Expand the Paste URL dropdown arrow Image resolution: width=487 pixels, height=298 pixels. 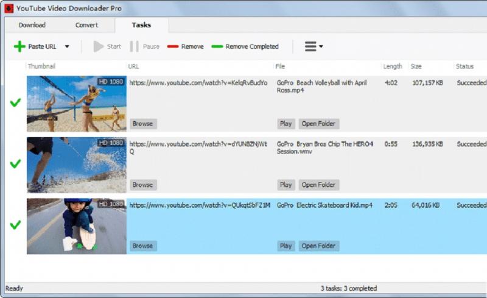coord(67,47)
